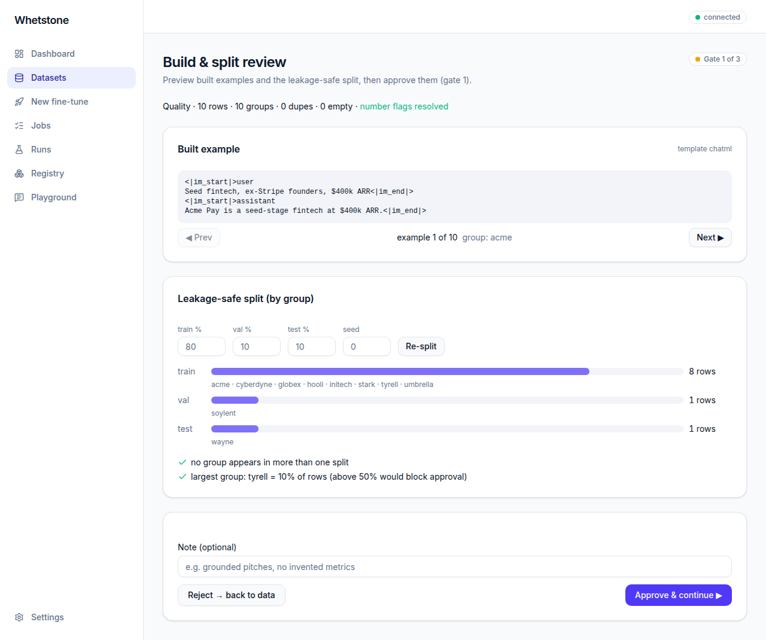Click the train % input field
This screenshot has height=640, width=766.
click(x=202, y=346)
